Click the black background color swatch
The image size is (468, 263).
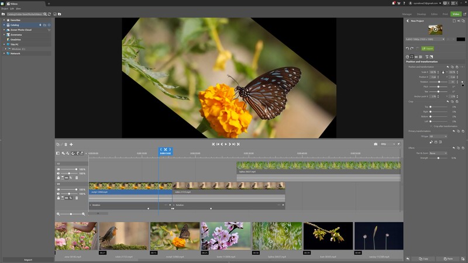coord(460,39)
